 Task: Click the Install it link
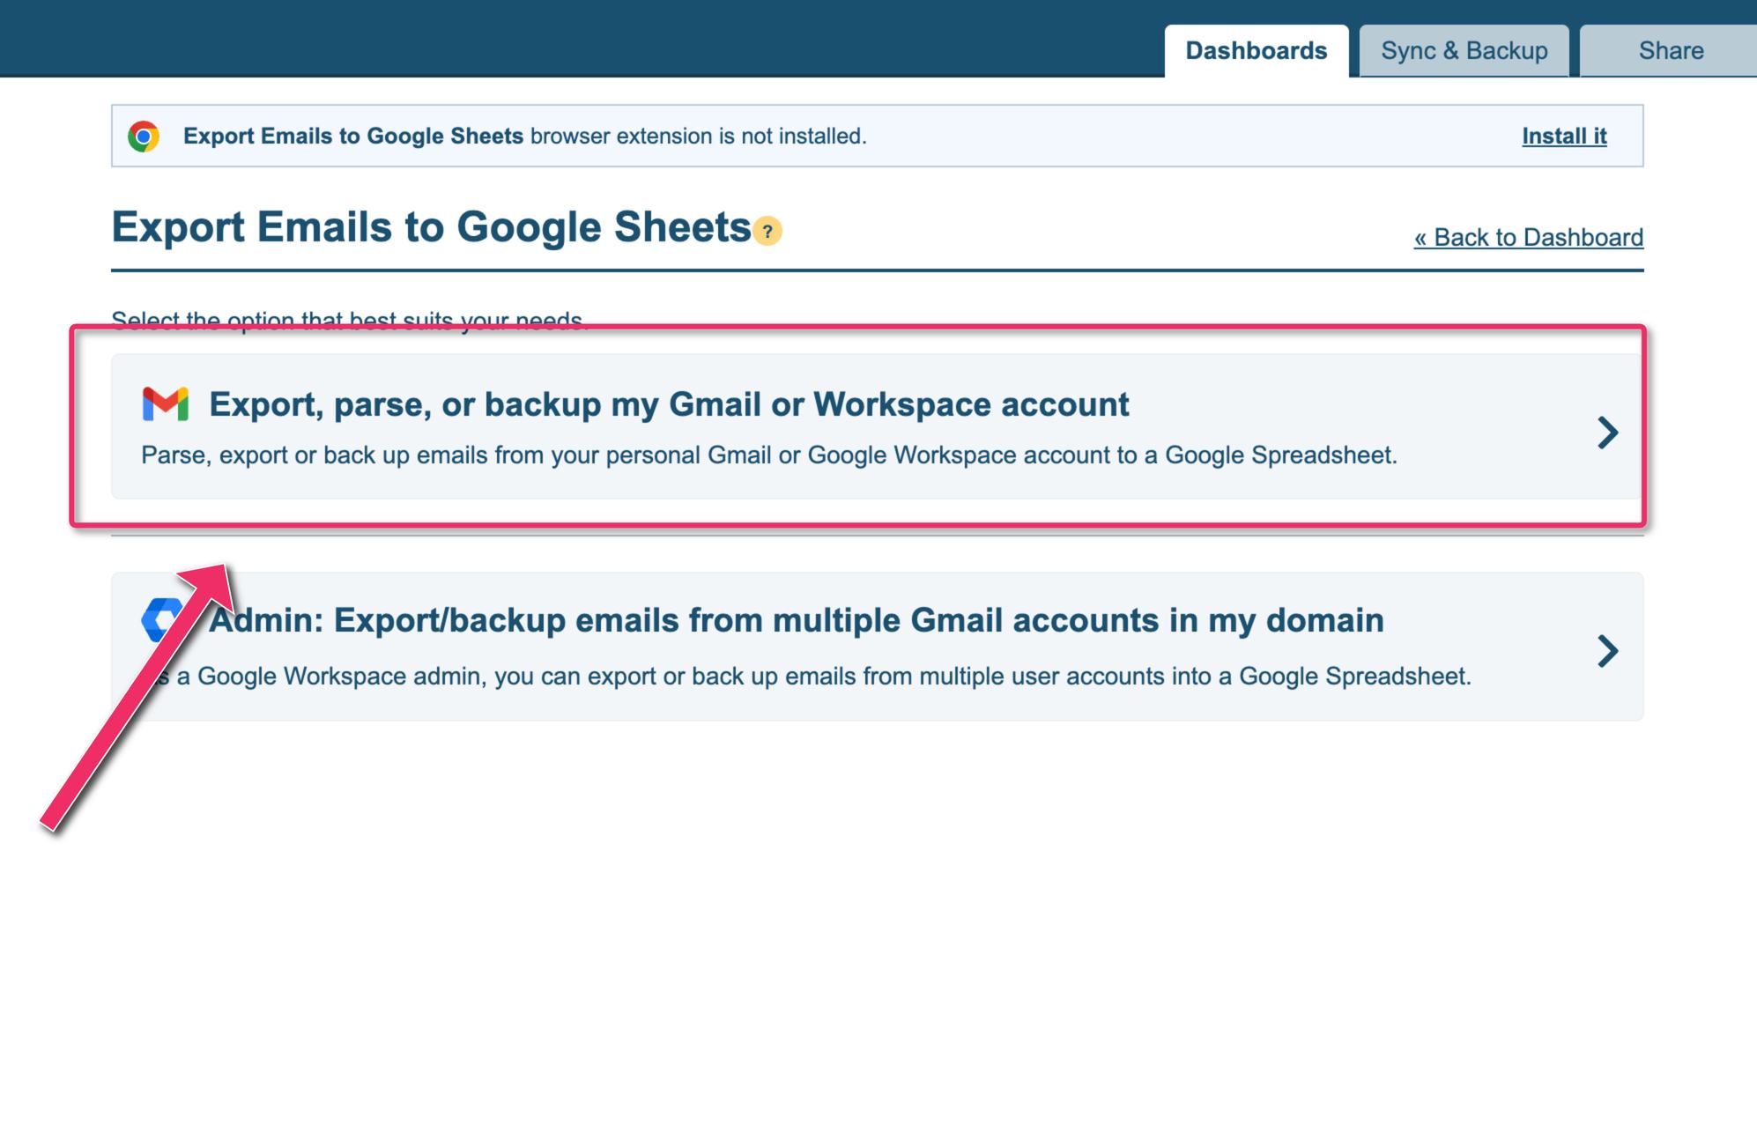(1564, 137)
